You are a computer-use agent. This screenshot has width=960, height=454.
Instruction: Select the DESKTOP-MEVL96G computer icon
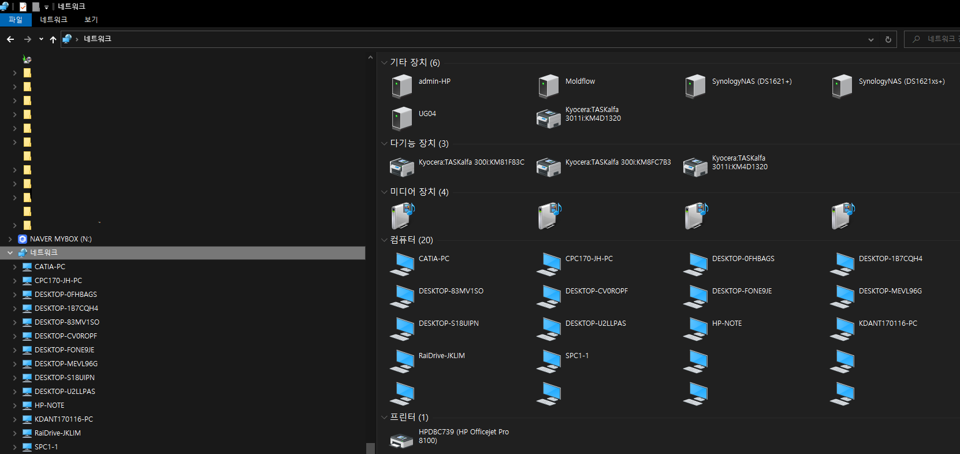point(842,296)
